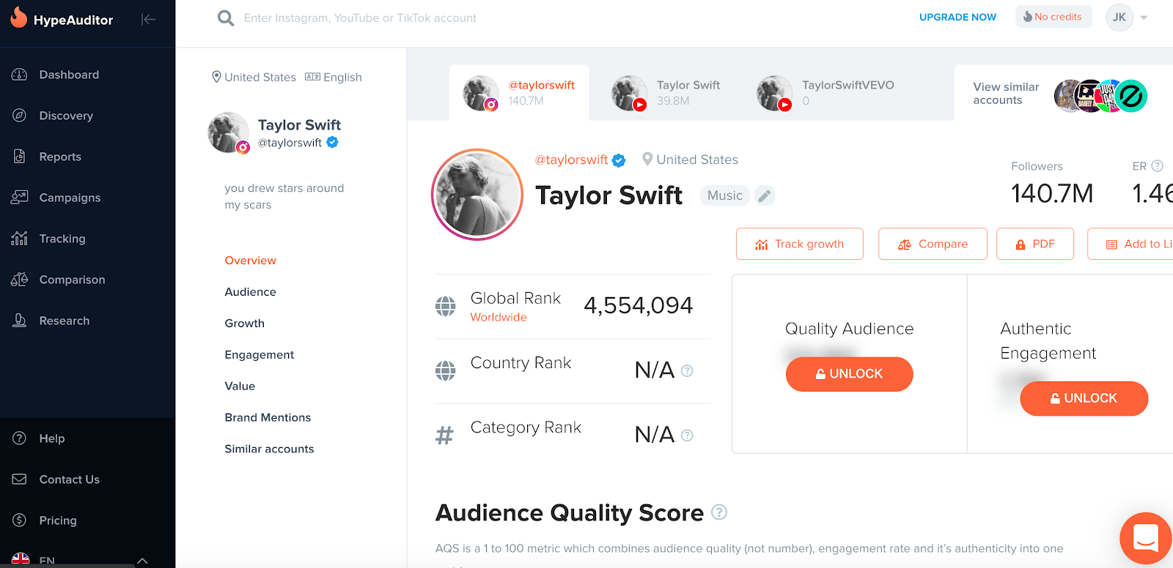This screenshot has height=568, width=1173.
Task: Go to the Growth section
Action: click(x=244, y=324)
